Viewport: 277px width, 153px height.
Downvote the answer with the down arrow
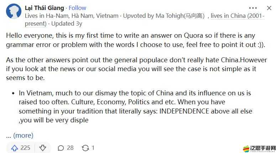43,148
